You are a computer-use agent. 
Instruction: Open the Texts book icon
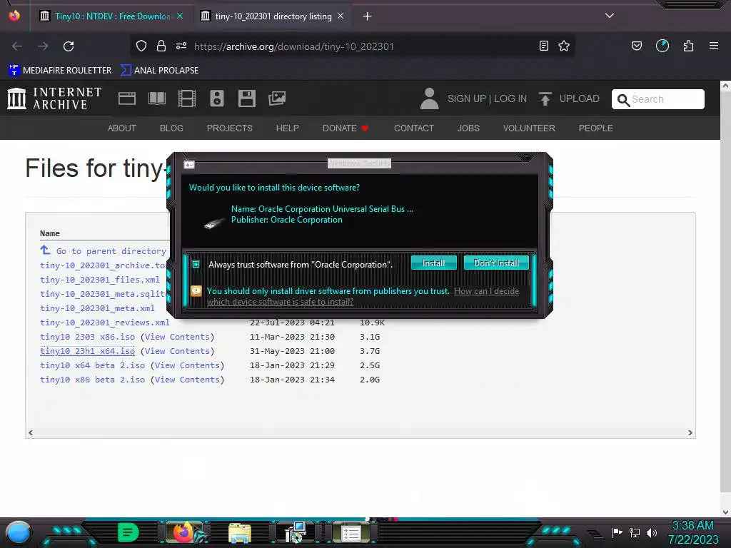coord(157,98)
